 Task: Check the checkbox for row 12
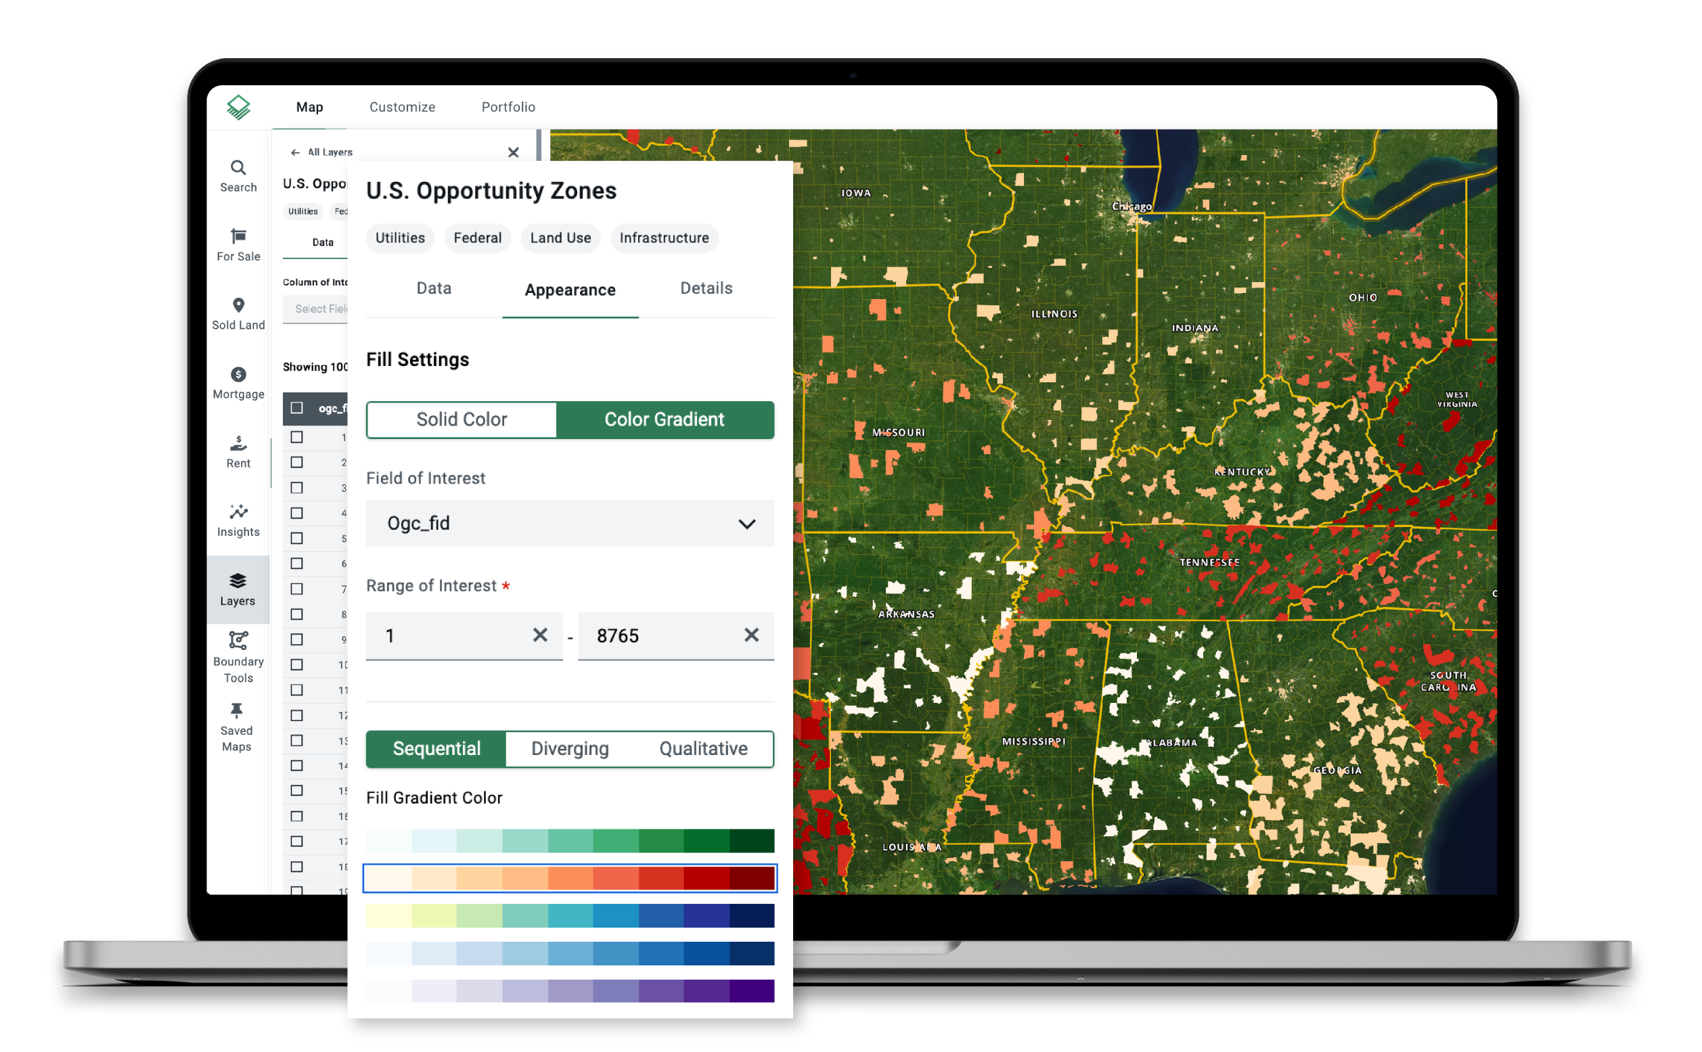tap(296, 715)
